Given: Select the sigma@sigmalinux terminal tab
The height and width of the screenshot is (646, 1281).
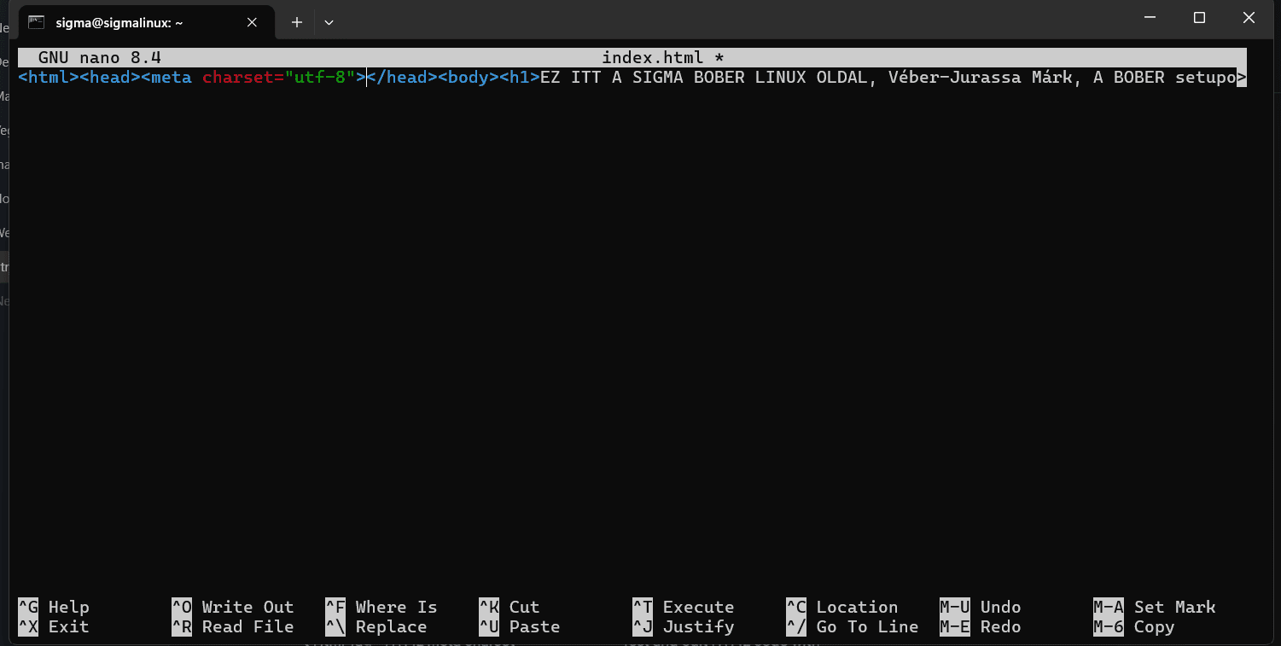Looking at the screenshot, I should pyautogui.click(x=143, y=23).
